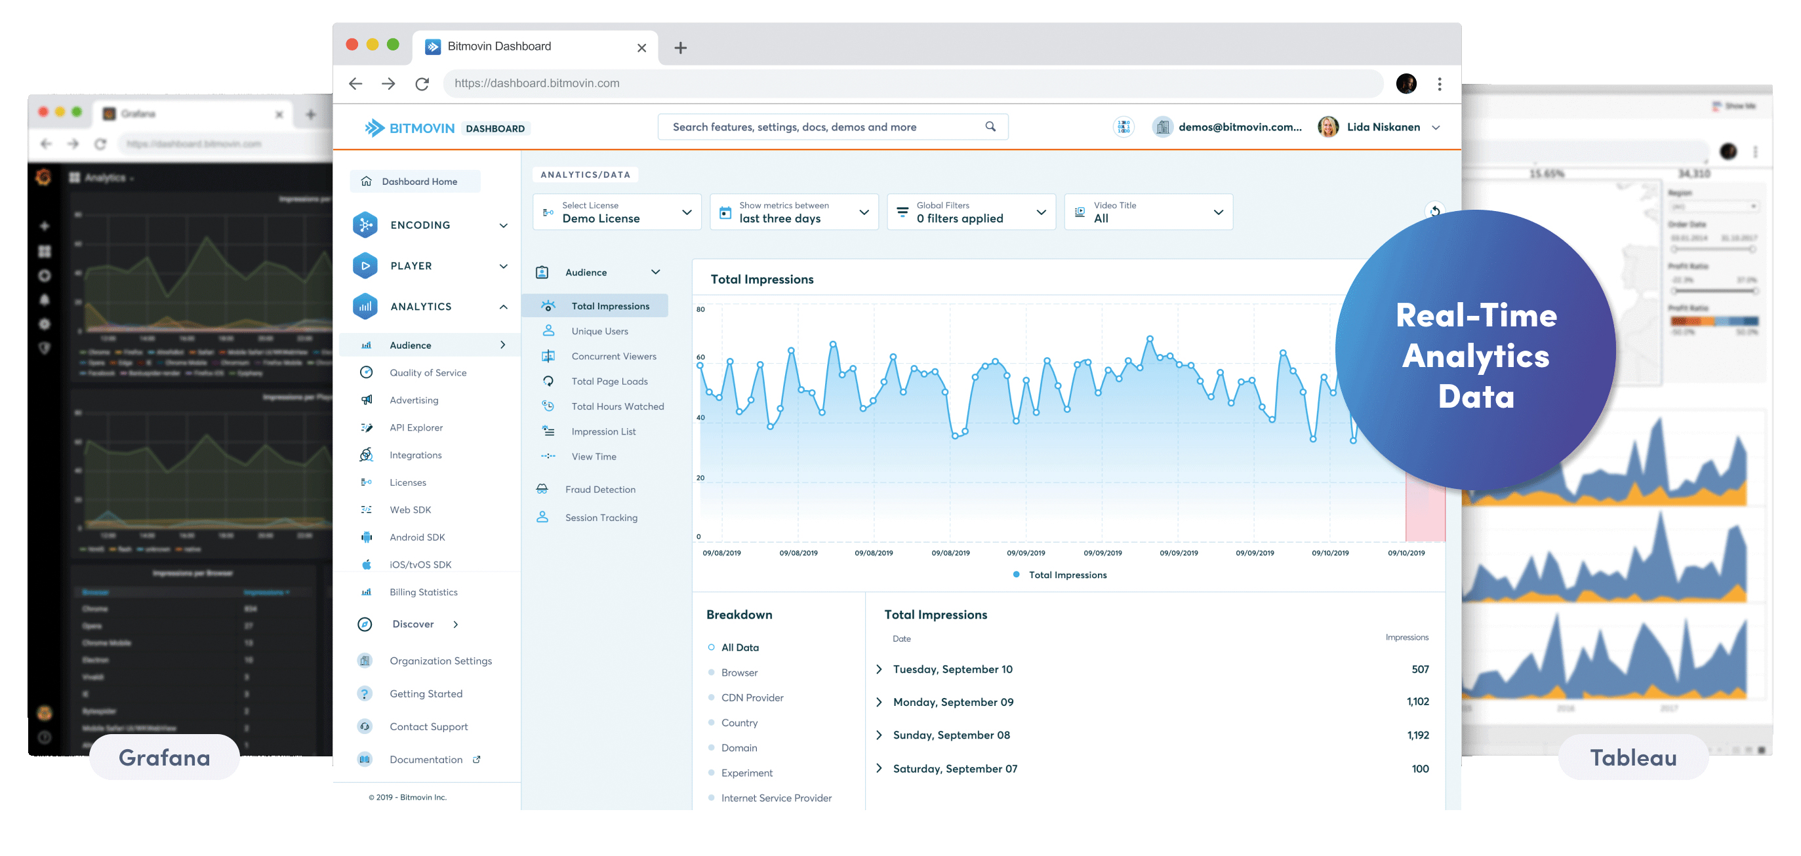The width and height of the screenshot is (1801, 856).
Task: Click the Documentation external link icon
Action: pos(476,760)
